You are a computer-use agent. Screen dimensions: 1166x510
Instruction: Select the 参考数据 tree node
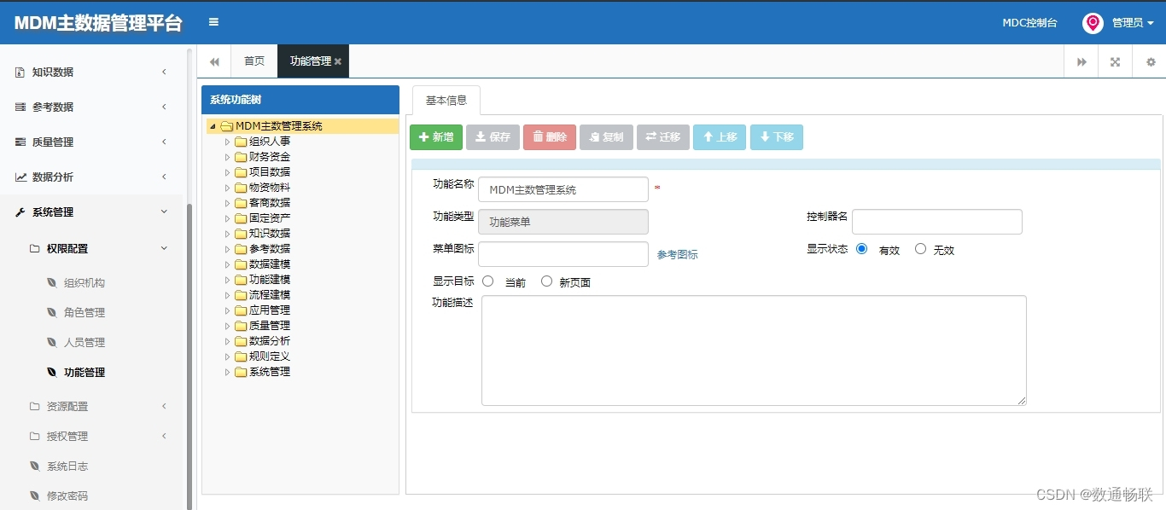(270, 249)
